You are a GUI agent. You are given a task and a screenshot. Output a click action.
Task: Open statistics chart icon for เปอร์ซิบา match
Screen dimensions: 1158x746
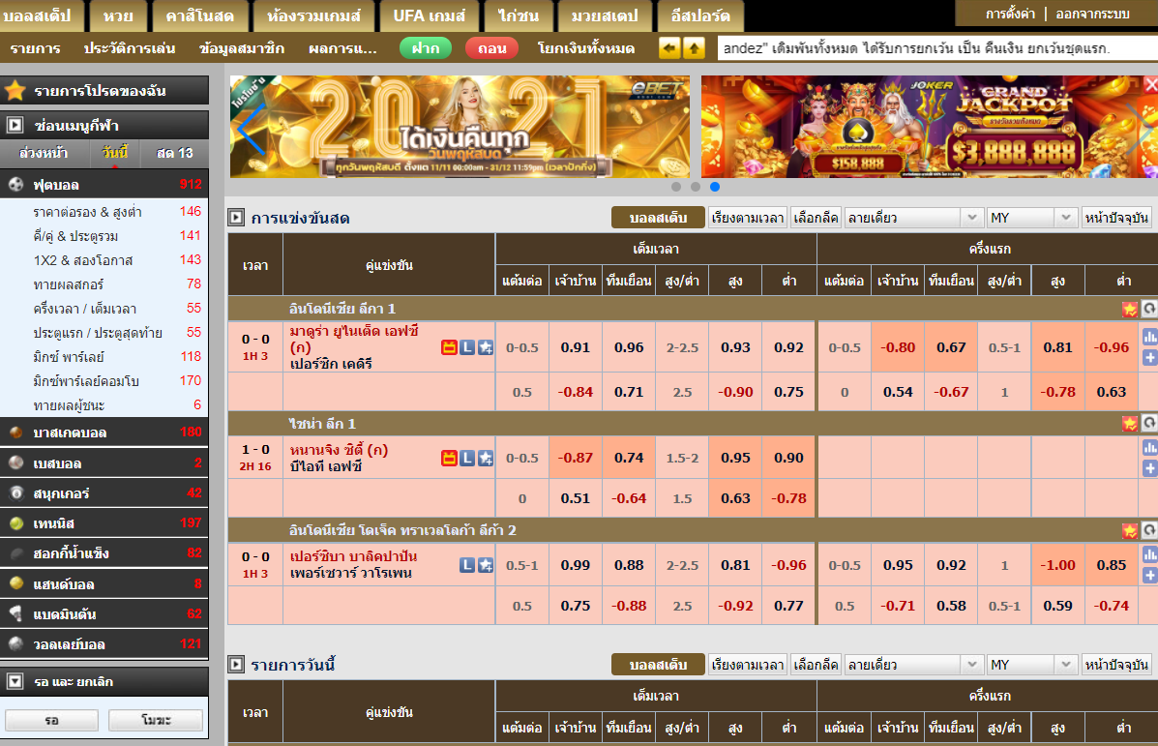[x=1150, y=554]
